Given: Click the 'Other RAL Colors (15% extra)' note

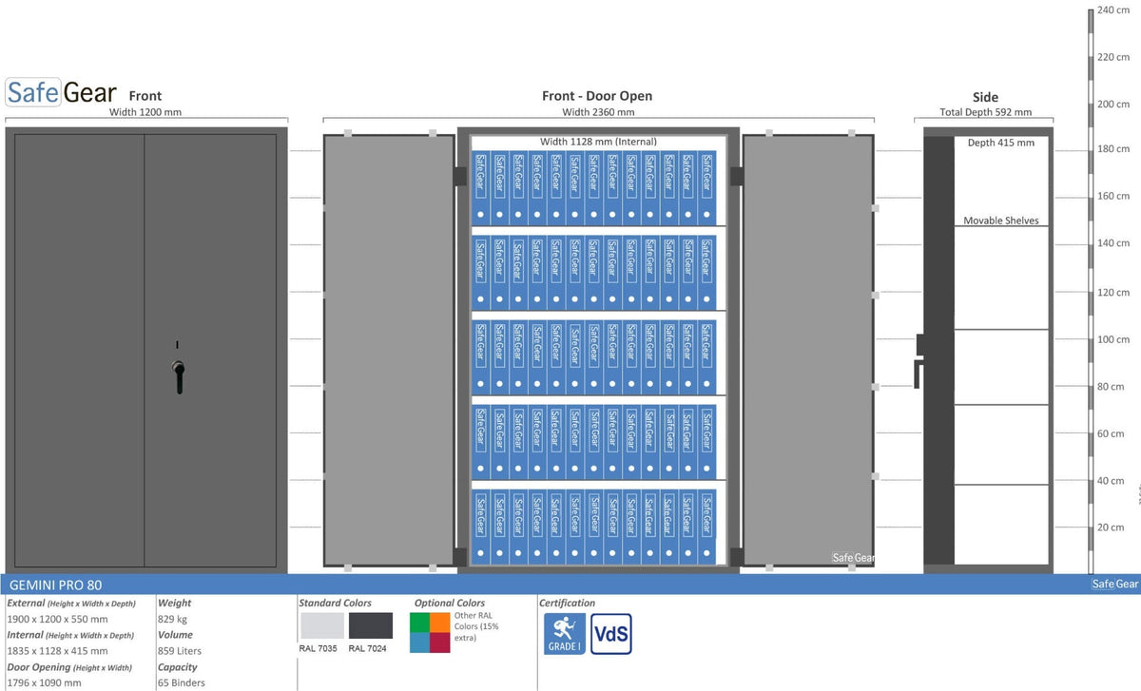Looking at the screenshot, I should pos(476,626).
